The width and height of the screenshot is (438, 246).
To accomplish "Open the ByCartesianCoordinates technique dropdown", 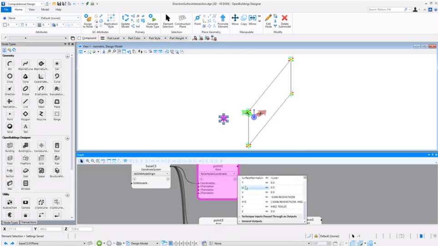I will point(218,174).
